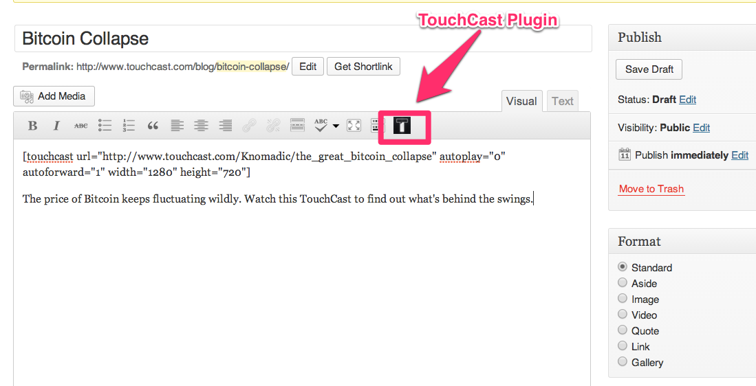Insert unordered bullet list
Viewport: 756px width, 386px height.
(x=105, y=126)
